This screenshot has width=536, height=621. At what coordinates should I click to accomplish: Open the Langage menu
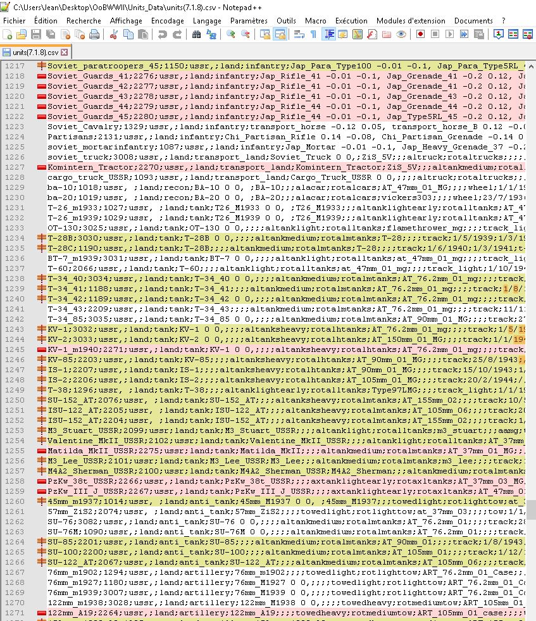(x=207, y=20)
